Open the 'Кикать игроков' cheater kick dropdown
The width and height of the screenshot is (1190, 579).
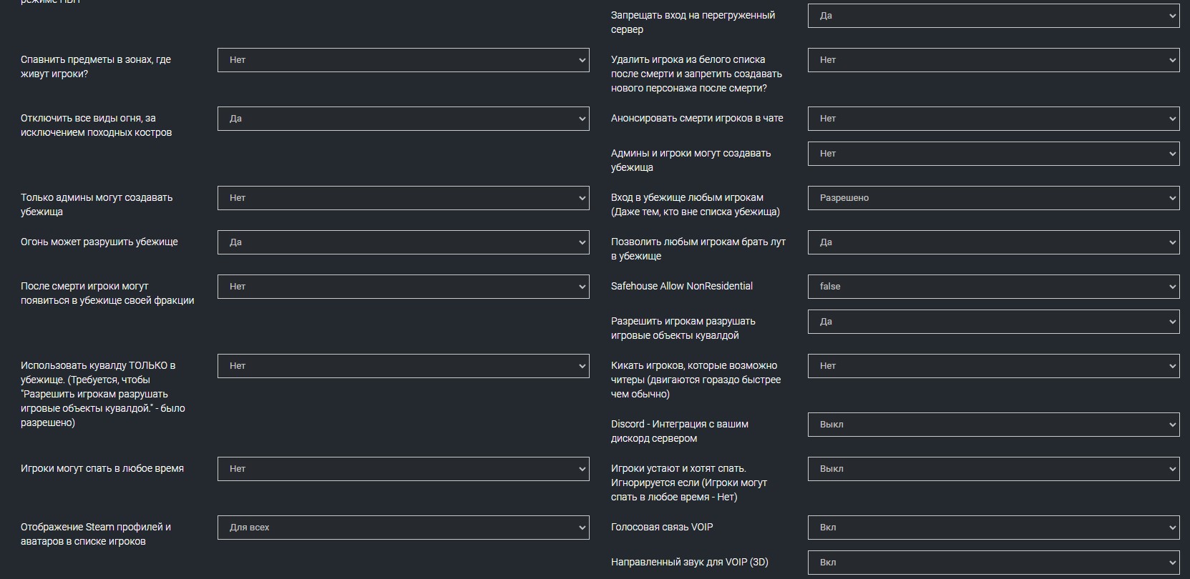pyautogui.click(x=993, y=366)
